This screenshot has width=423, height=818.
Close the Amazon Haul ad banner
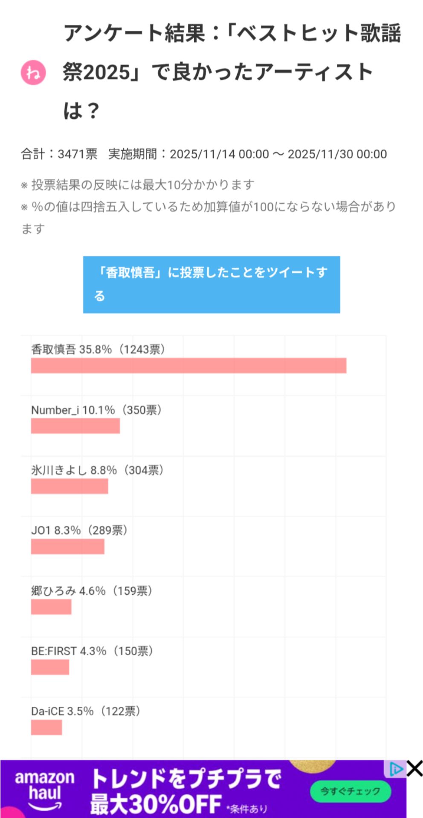pyautogui.click(x=414, y=769)
